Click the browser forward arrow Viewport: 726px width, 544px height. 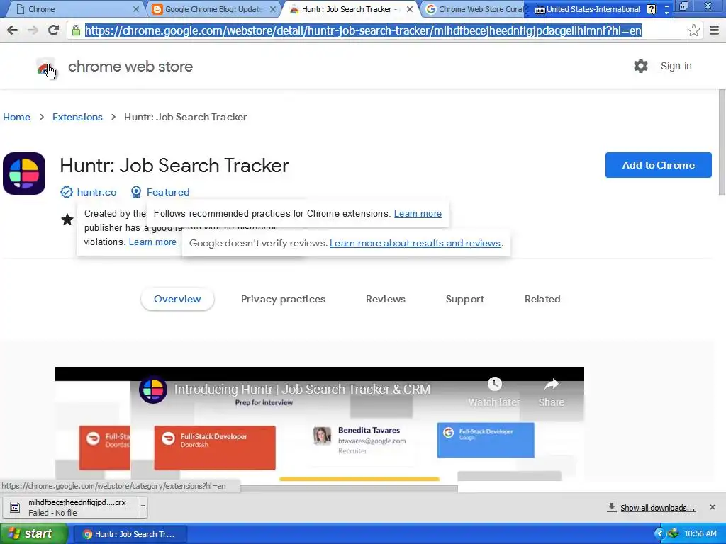click(x=33, y=30)
